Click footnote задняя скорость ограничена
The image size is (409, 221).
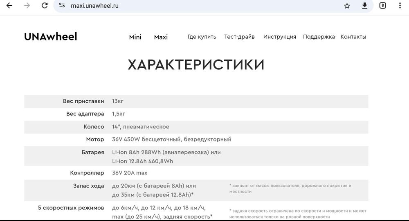click(298, 214)
